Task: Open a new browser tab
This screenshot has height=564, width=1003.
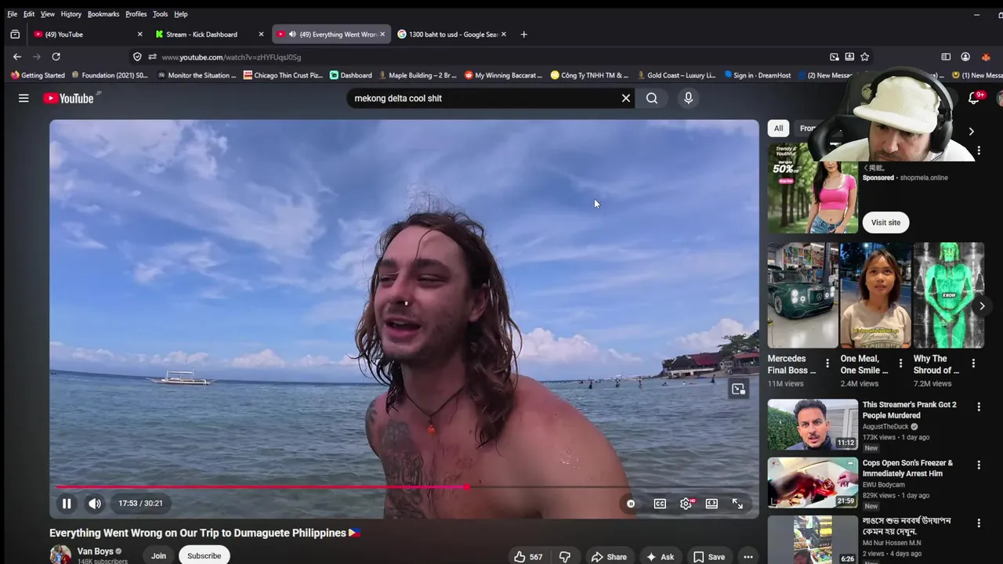Action: coord(523,34)
